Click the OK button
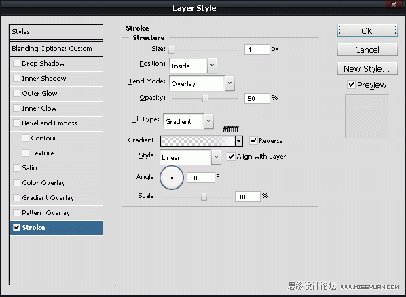The height and width of the screenshot is (297, 406). point(367,31)
